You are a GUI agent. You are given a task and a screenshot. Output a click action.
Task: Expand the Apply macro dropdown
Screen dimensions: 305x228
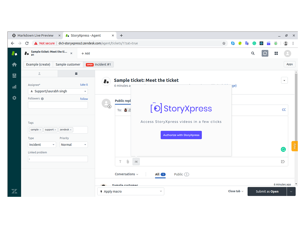click(131, 191)
